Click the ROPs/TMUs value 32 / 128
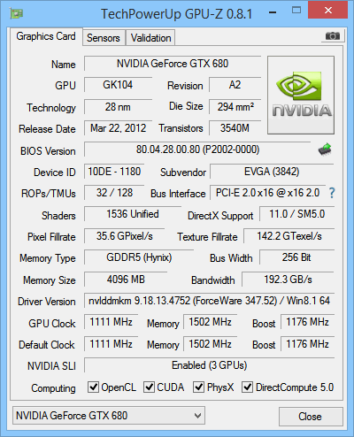354x437 pixels. pyautogui.click(x=114, y=193)
